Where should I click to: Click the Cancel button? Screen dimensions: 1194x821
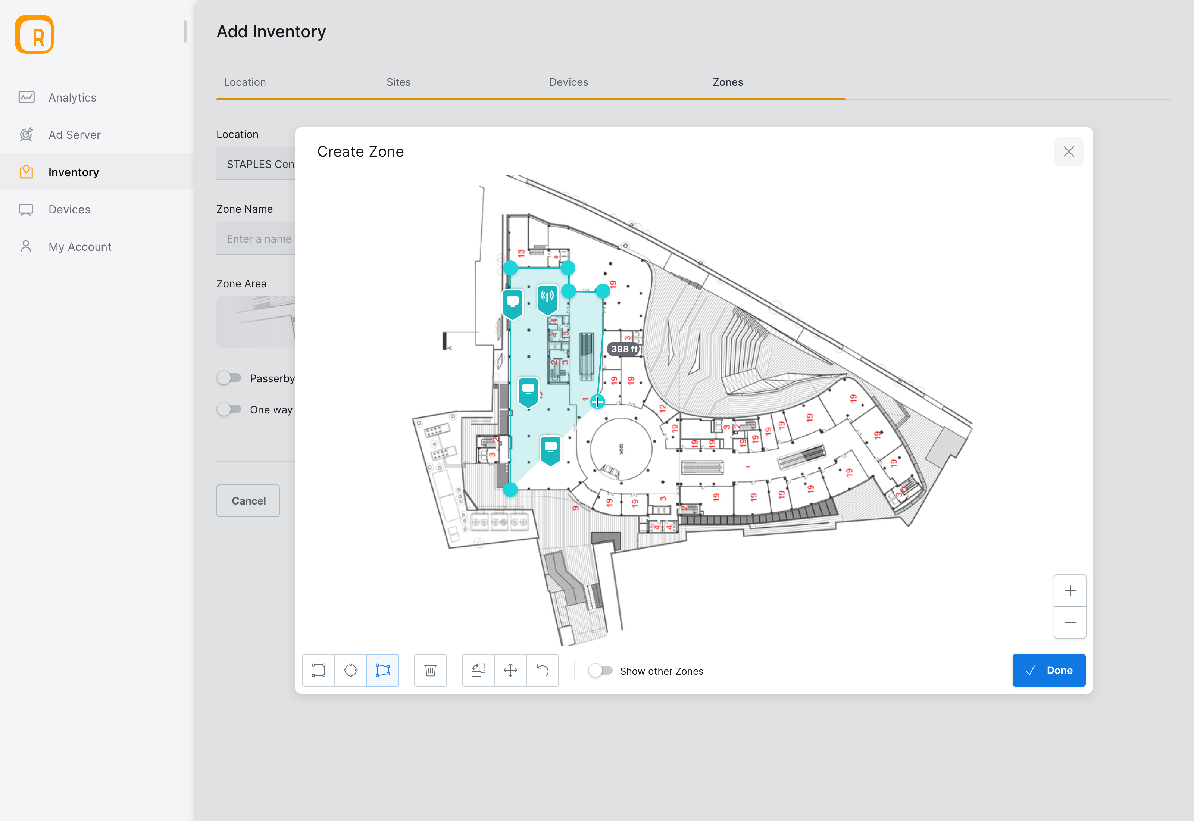click(x=248, y=500)
